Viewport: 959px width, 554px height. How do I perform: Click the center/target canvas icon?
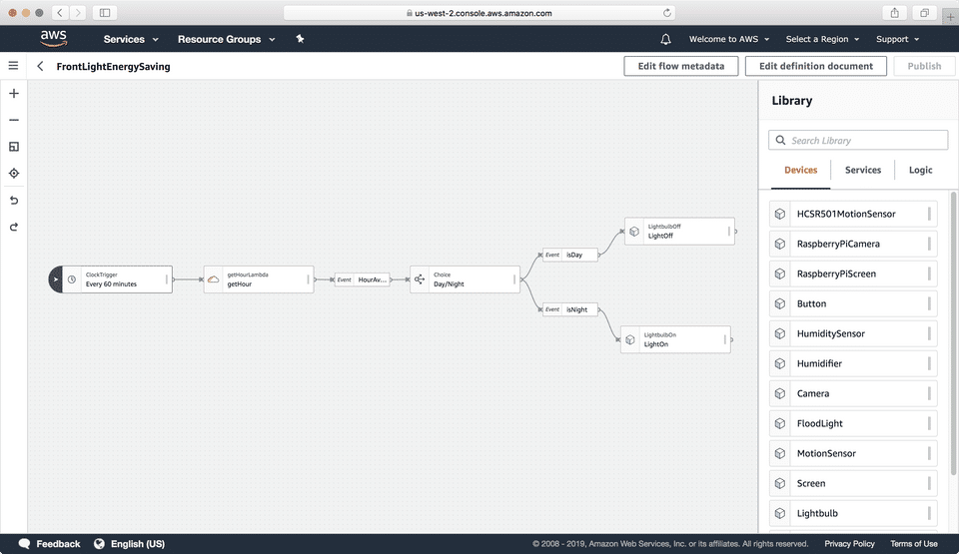point(14,173)
